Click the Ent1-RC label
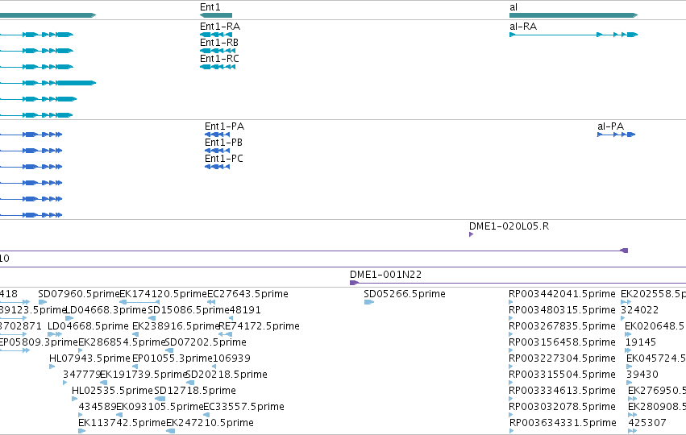 219,59
